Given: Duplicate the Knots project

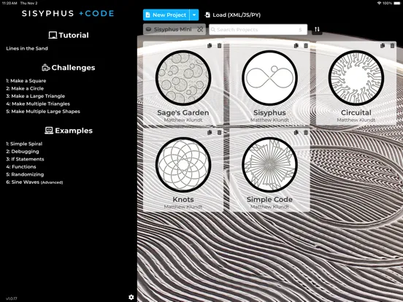Looking at the screenshot, I should pos(210,133).
